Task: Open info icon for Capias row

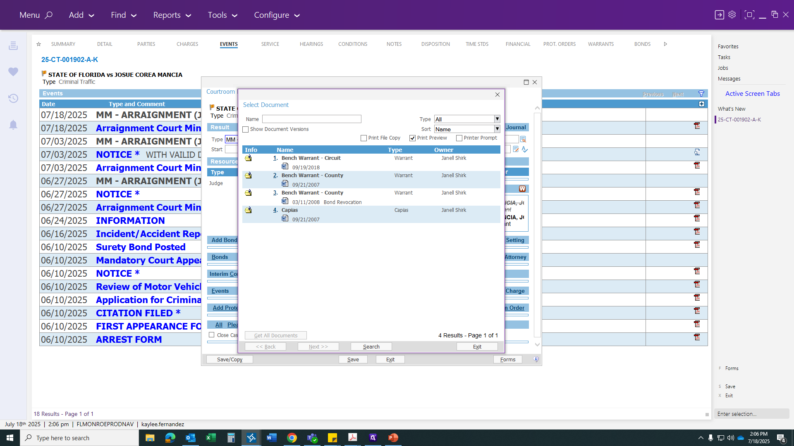Action: click(248, 210)
